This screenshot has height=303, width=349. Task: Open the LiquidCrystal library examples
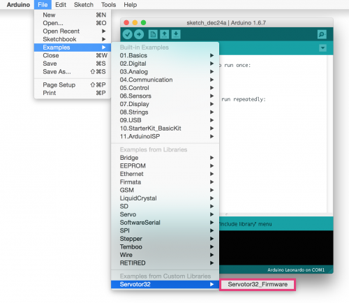tap(165, 198)
